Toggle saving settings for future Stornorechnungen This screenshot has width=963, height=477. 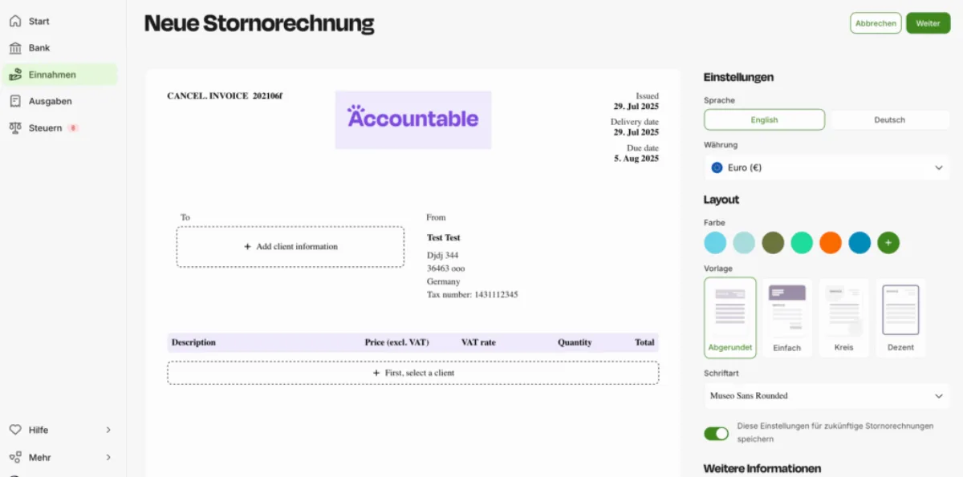[x=716, y=433]
